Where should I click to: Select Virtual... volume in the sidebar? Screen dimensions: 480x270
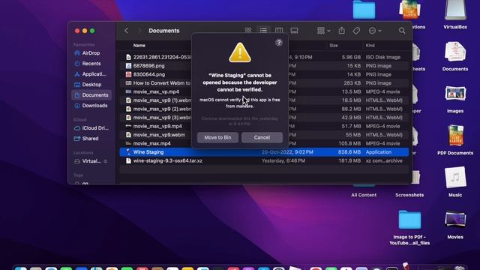pos(91,161)
